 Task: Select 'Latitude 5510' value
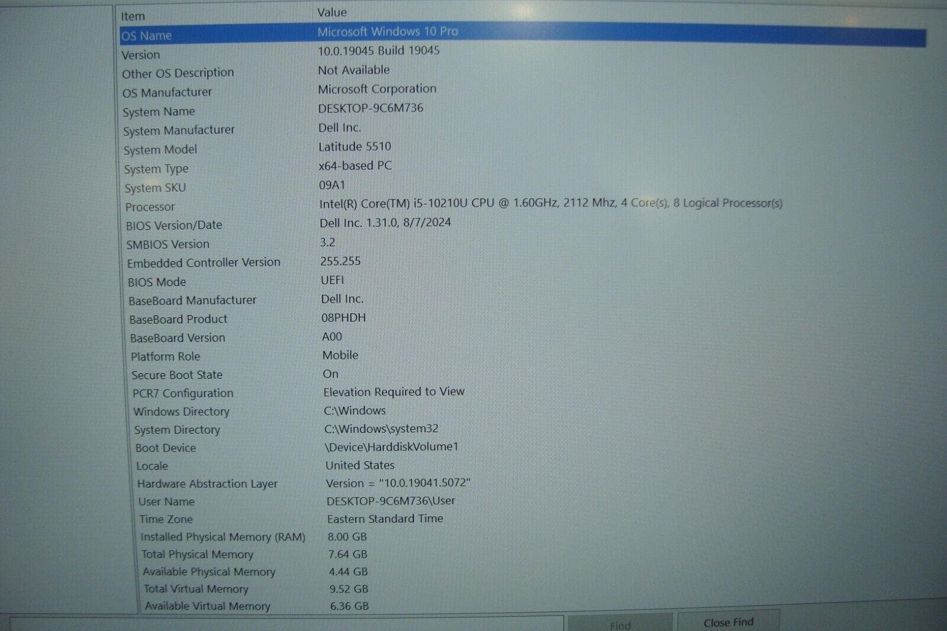pyautogui.click(x=355, y=146)
